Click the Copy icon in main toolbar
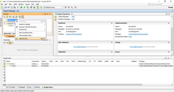The width and height of the screenshot is (174, 92). tap(12, 7)
